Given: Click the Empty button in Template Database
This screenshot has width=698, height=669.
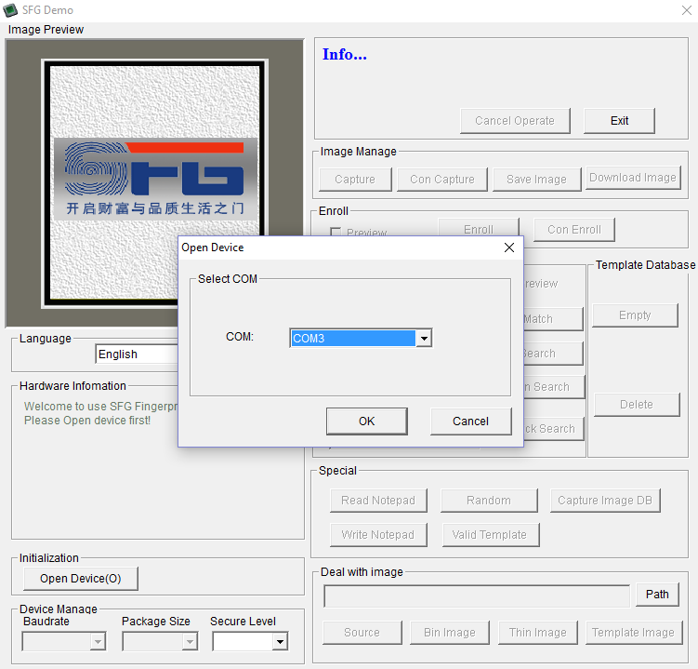Looking at the screenshot, I should (x=635, y=315).
